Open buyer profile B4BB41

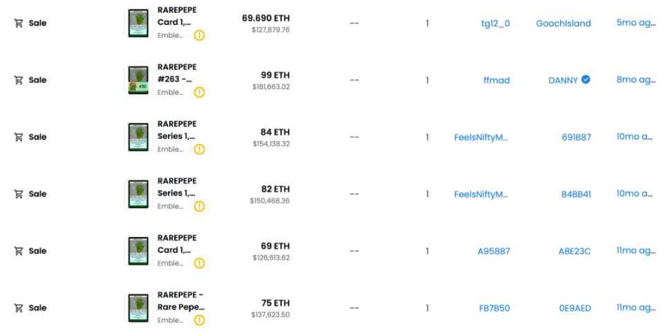[576, 194]
